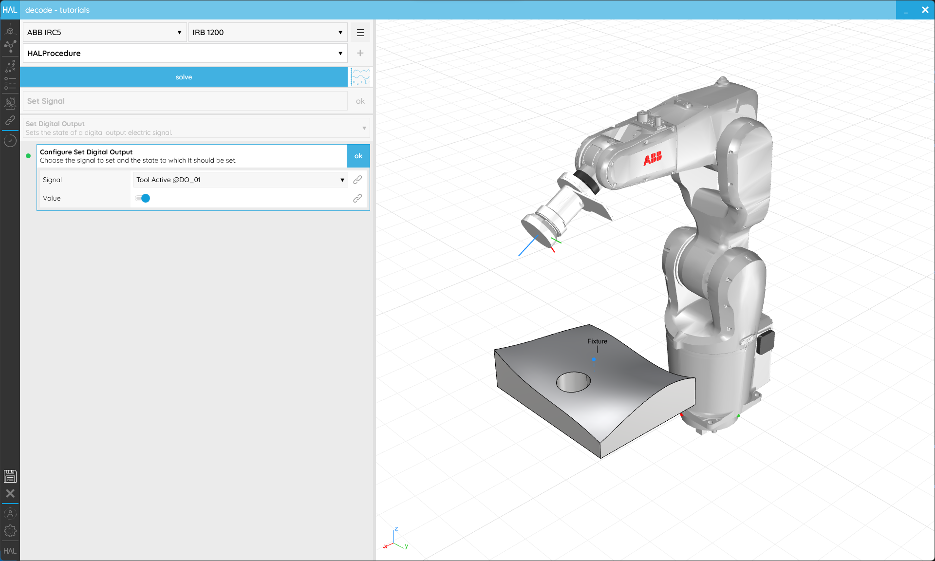935x561 pixels.
Task: Open the 3D scene cube icon in sidebar
Action: [10, 31]
